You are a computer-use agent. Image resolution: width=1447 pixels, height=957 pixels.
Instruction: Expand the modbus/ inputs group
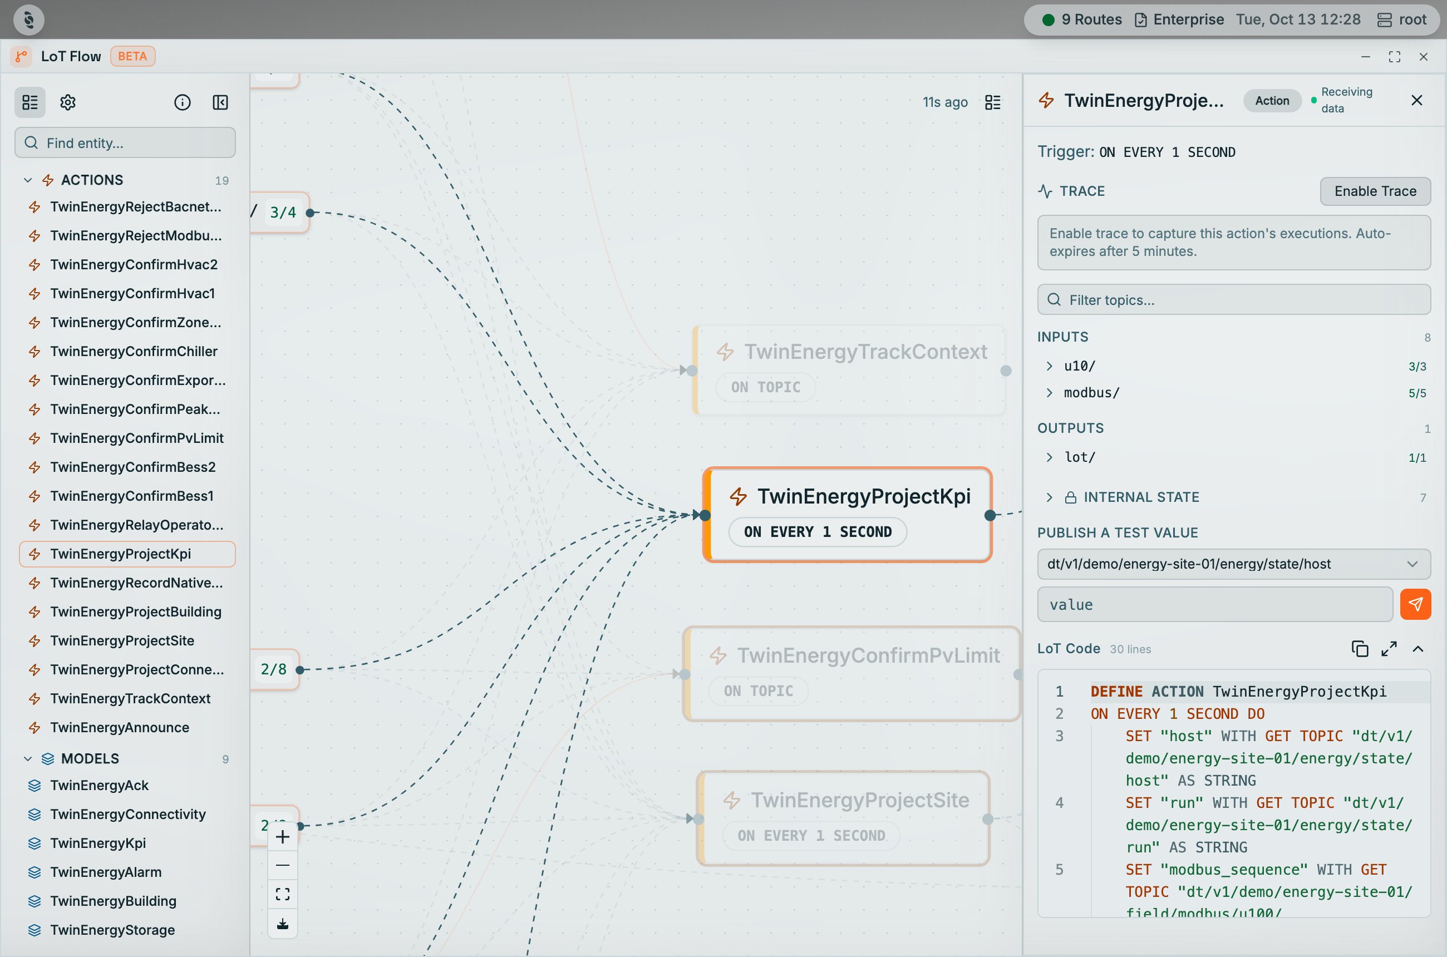(x=1050, y=392)
